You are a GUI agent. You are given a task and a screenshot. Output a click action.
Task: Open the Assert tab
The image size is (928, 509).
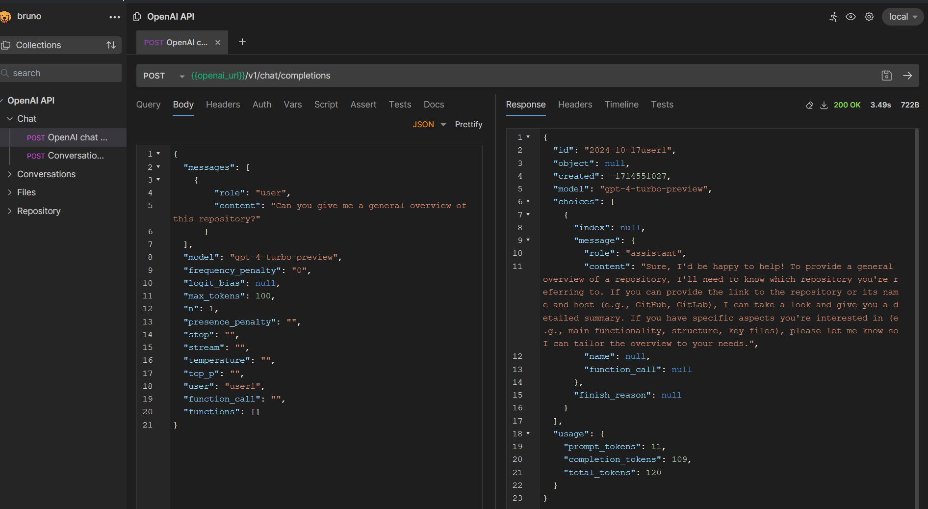coord(363,105)
